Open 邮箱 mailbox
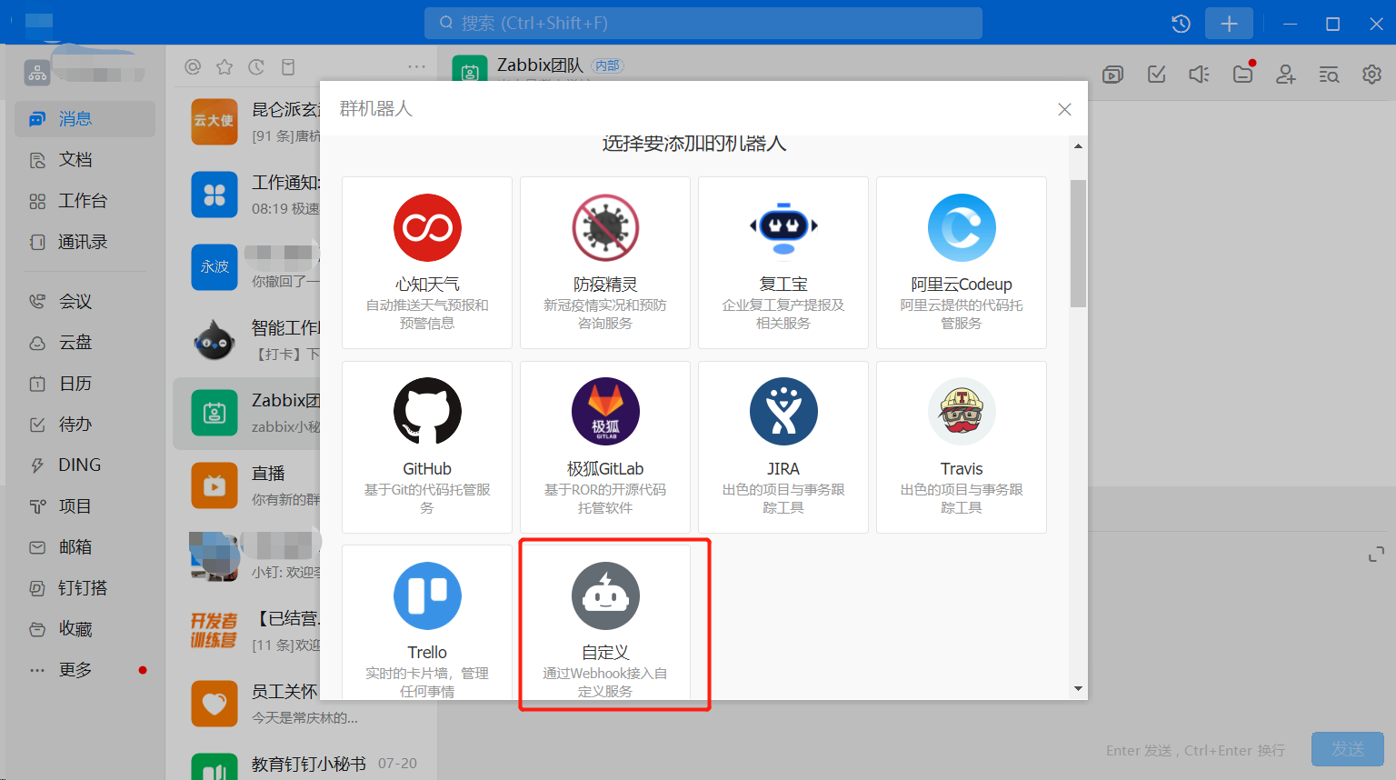 85,546
